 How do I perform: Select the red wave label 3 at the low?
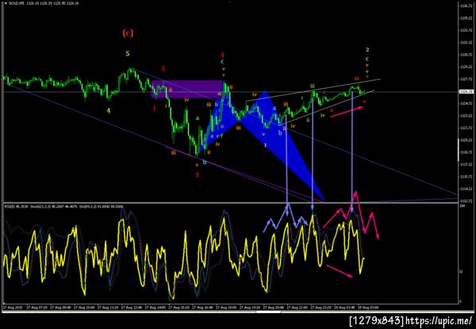coord(197,174)
